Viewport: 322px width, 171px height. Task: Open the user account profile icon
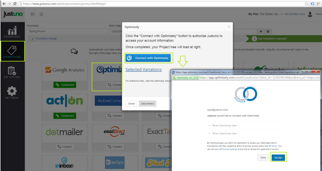click(310, 14)
